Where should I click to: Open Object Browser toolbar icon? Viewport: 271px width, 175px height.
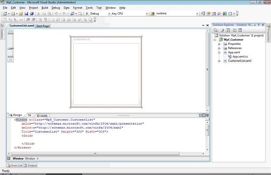(x=214, y=14)
